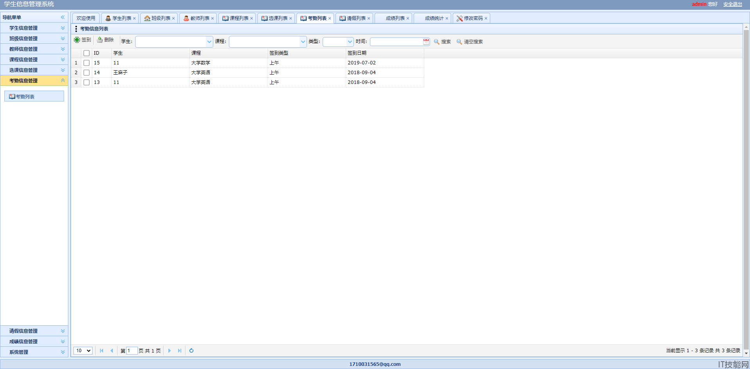Go to the first page of results
Viewport: 750px width, 369px height.
point(102,351)
